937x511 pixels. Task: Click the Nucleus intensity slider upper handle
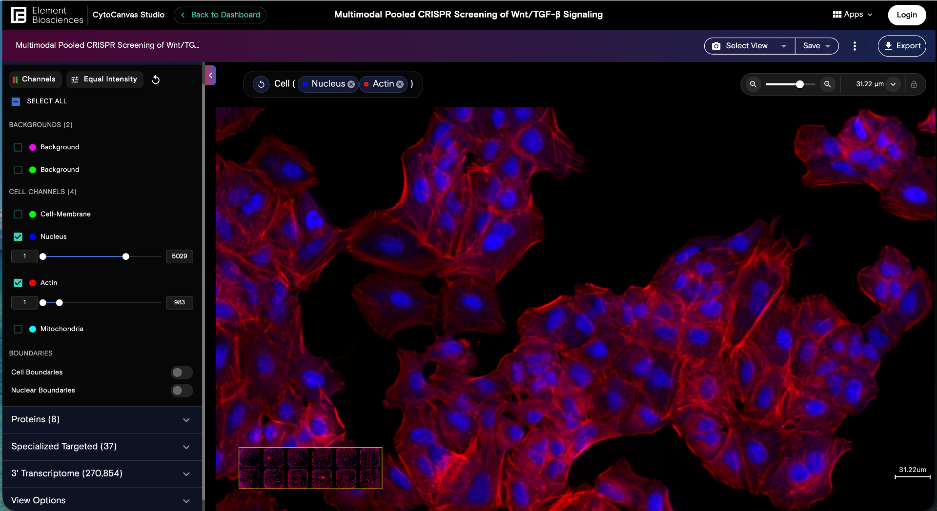pos(126,257)
